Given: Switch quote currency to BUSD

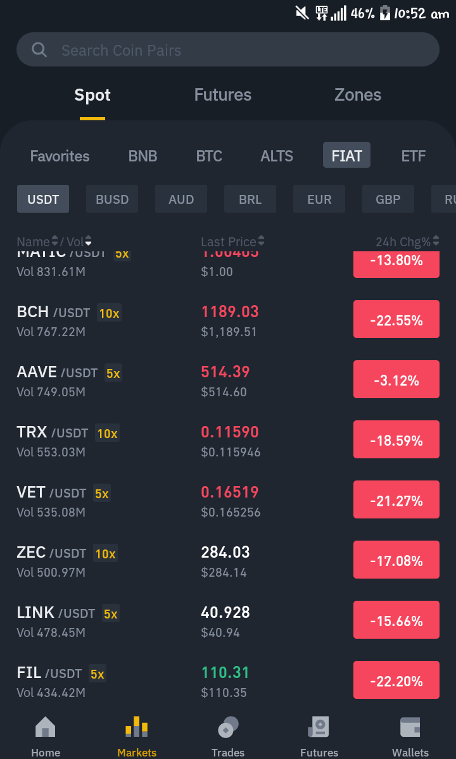Looking at the screenshot, I should tap(112, 199).
